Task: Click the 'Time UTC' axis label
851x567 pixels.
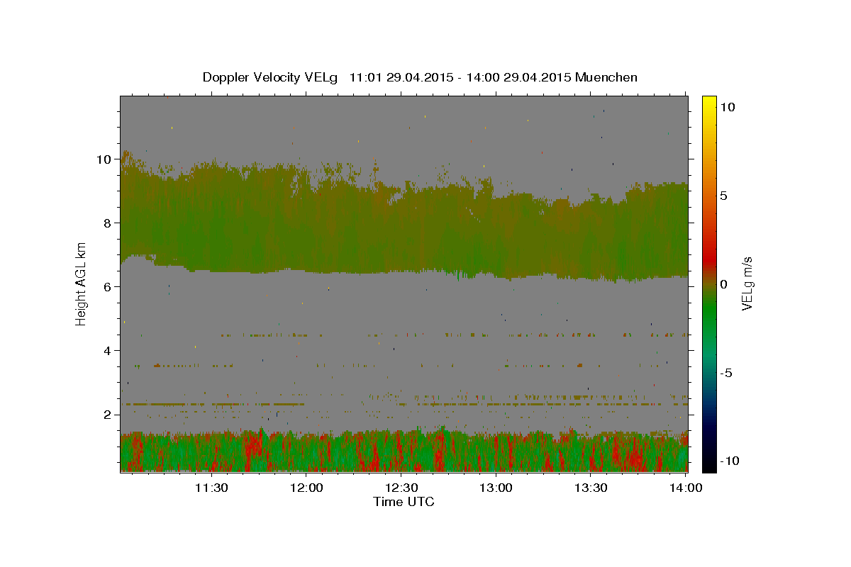Action: point(404,502)
